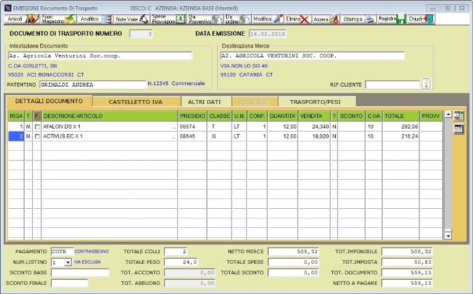Click the SCONTO BASE field
473x294 pixels.
click(80, 272)
